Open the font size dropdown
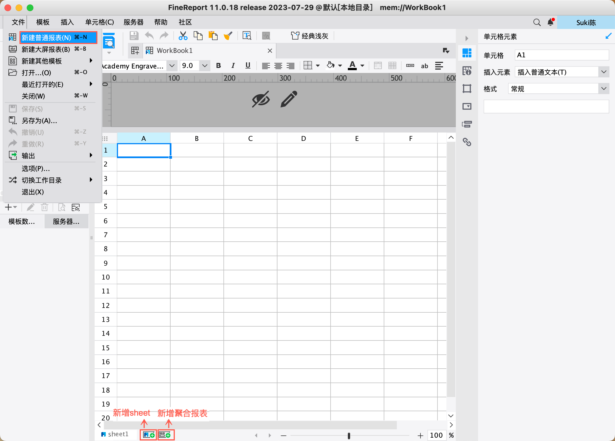This screenshot has width=615, height=441. click(205, 66)
